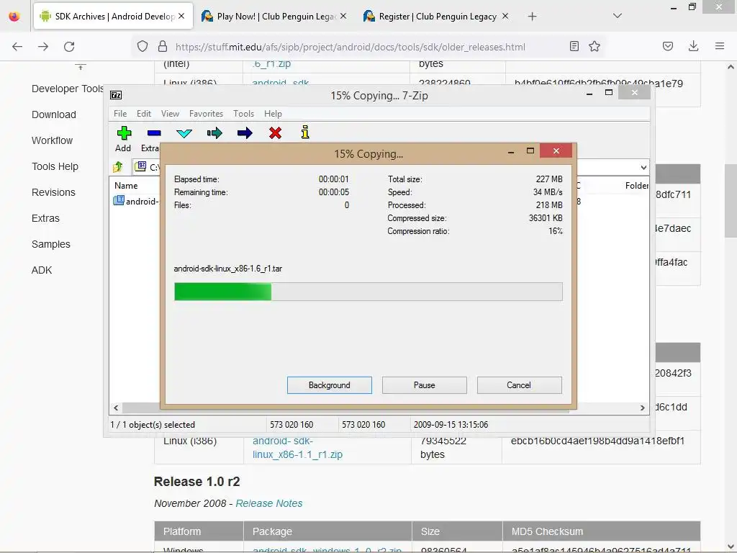Open the Pocket save icon
Screen dimensions: 737x553
(667, 46)
